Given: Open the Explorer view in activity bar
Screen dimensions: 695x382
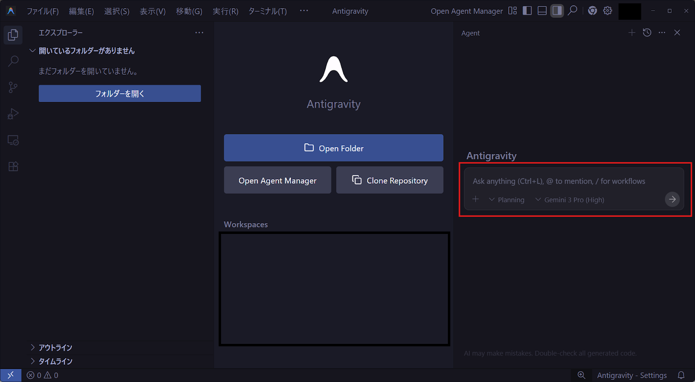Looking at the screenshot, I should pyautogui.click(x=13, y=35).
